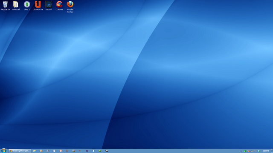Launch the Sims 3 desktop shortcut
273x153 pixels.
pos(27,6)
